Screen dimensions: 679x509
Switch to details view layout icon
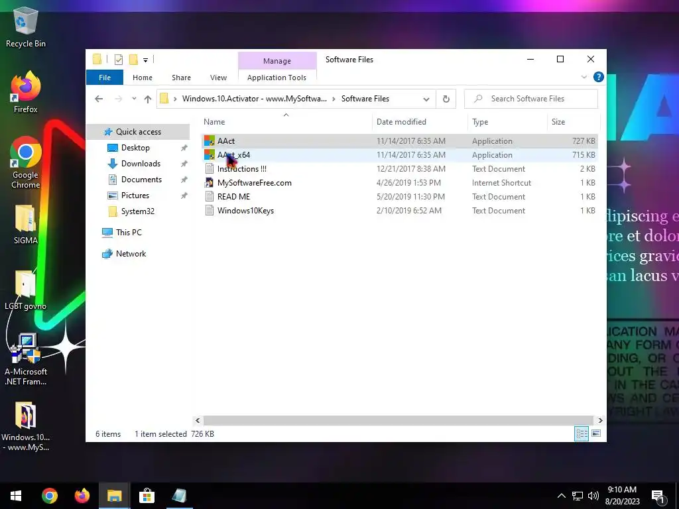click(581, 433)
